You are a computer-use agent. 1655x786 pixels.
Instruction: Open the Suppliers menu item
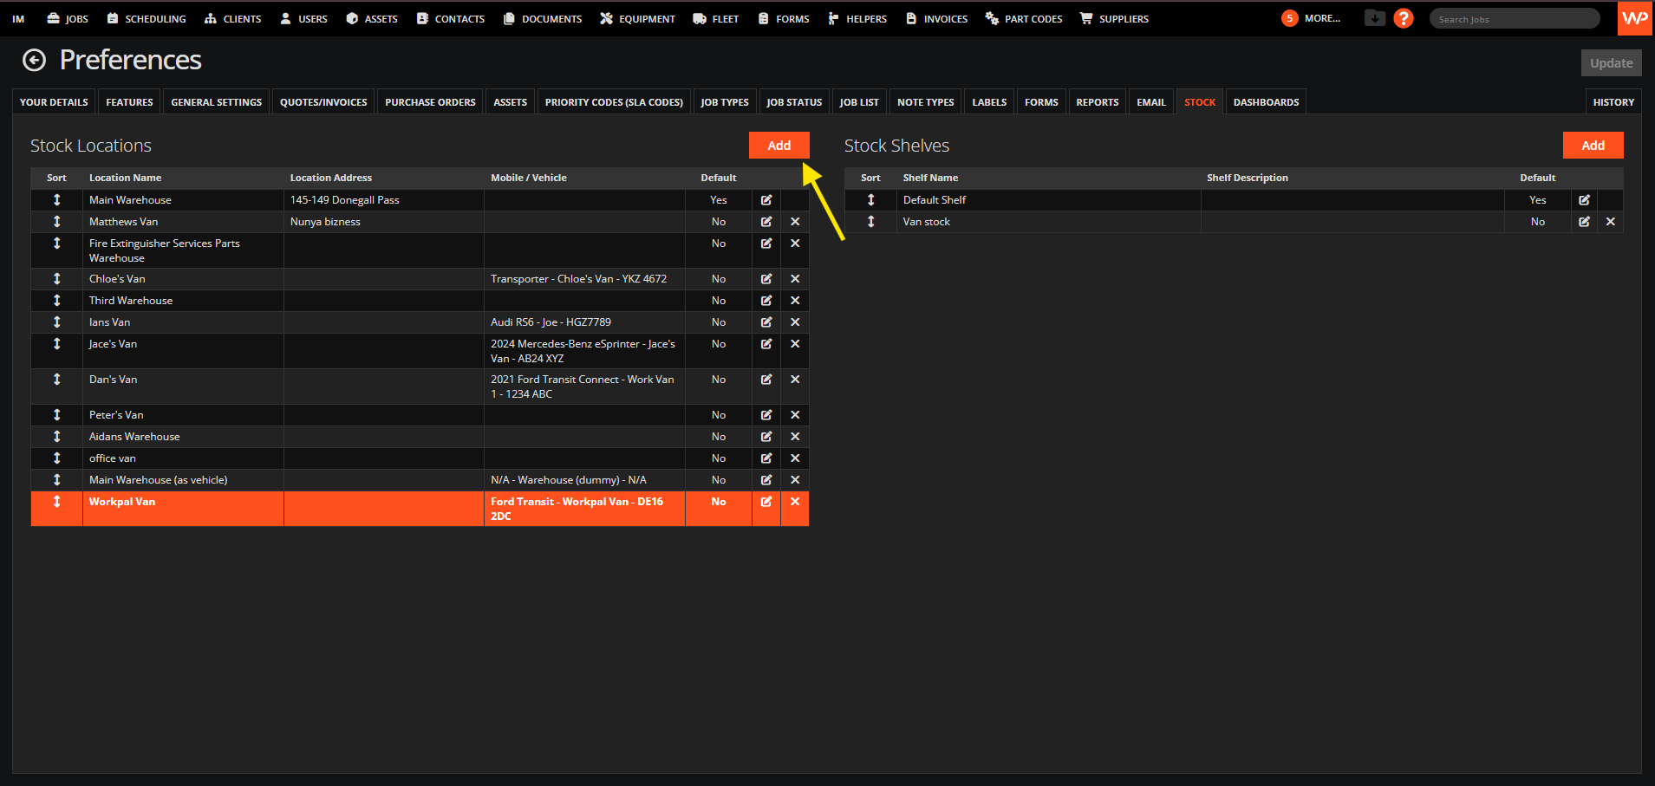click(1114, 18)
